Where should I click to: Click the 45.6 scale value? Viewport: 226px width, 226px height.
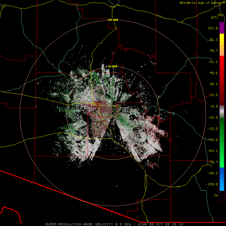pyautogui.click(x=214, y=73)
